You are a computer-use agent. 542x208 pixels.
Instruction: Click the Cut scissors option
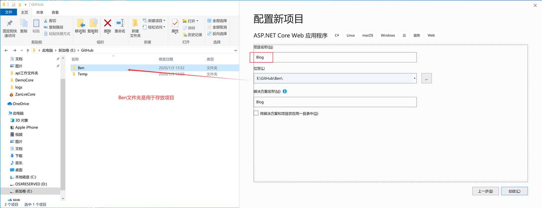[x=50, y=21]
